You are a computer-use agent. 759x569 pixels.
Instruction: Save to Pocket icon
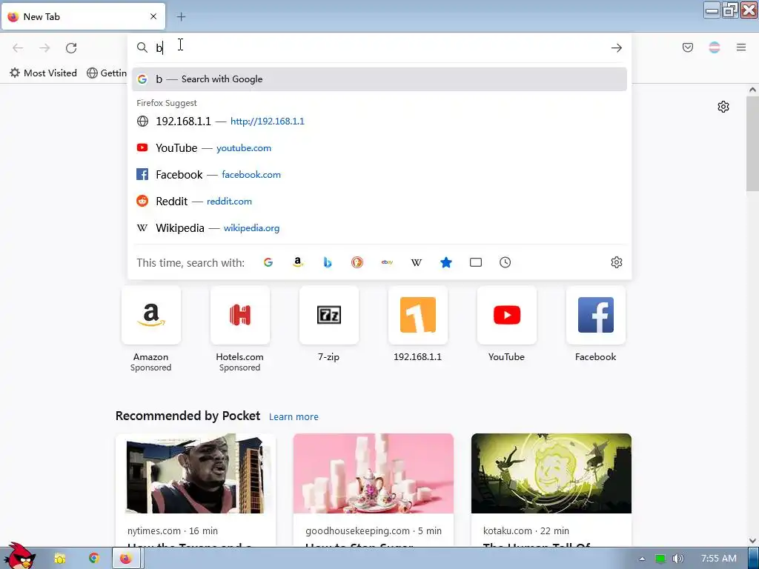687,47
